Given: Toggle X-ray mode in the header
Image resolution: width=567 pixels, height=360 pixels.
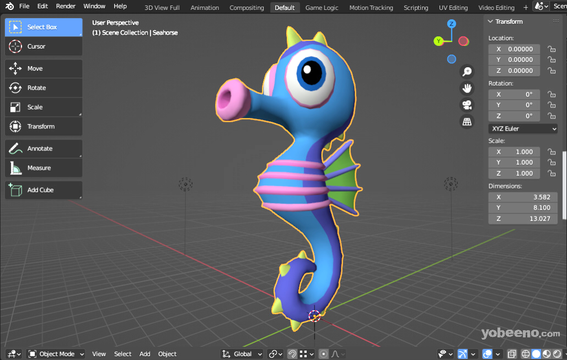Looking at the screenshot, I should click(x=512, y=354).
